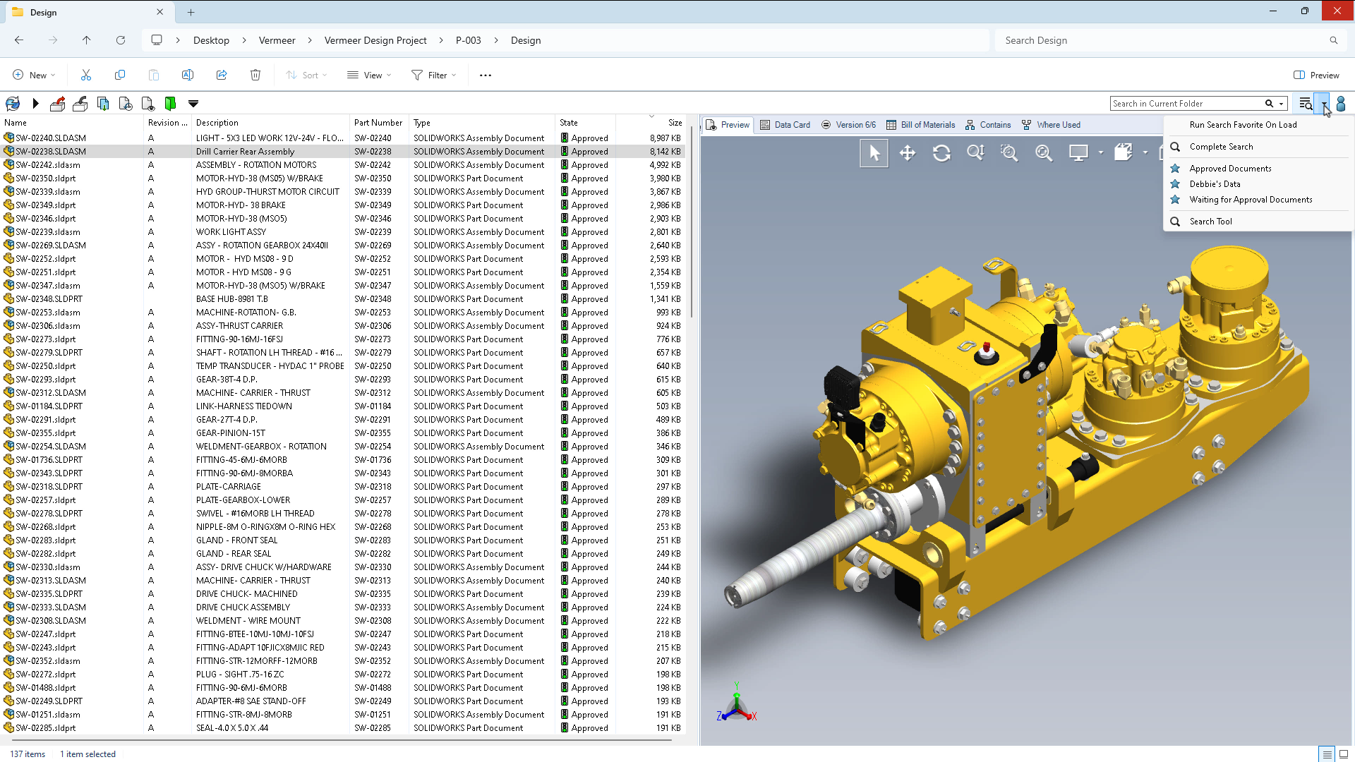Click the Get Latest Version icon

coord(103,104)
